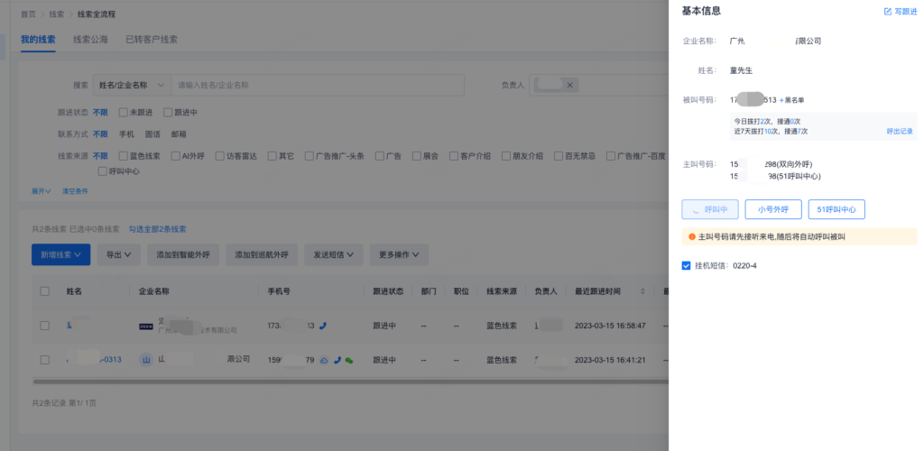Open the 呼出记录 link
Viewport: 924px width, 451px height.
click(x=900, y=132)
